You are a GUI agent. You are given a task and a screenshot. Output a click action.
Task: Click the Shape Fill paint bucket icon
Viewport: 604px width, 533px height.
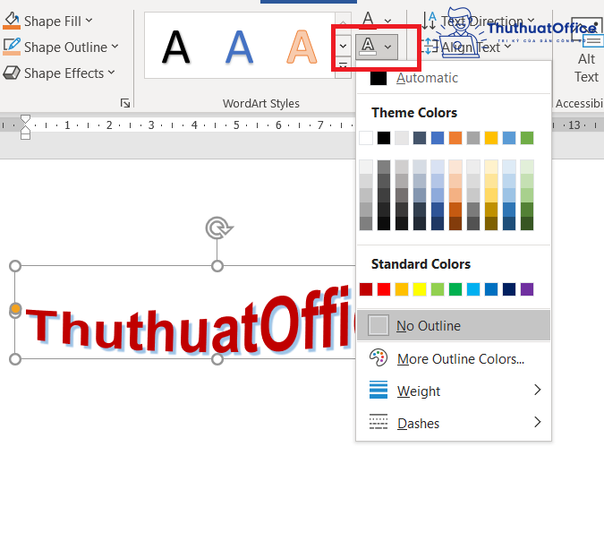click(x=11, y=21)
